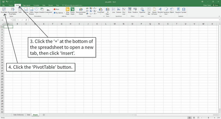Expand the Equation dropdown
This screenshot has width=221, height=119.
click(178, 14)
